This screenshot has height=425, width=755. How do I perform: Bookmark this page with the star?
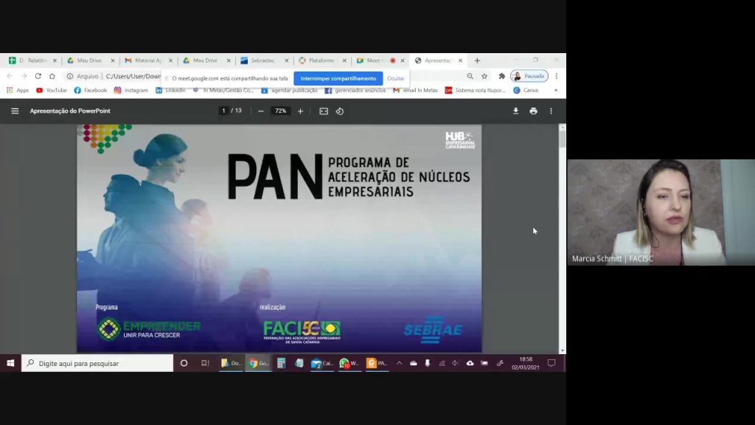(484, 76)
